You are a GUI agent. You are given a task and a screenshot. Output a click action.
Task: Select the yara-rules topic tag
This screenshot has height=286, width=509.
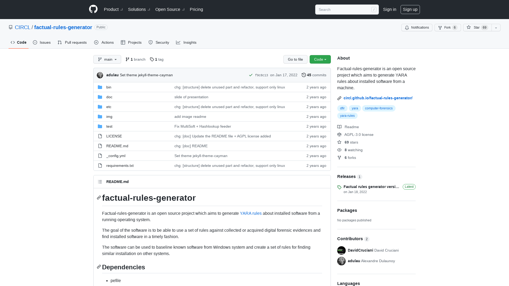pyautogui.click(x=347, y=116)
